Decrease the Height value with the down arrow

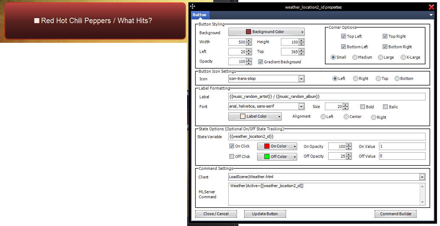(302, 44)
